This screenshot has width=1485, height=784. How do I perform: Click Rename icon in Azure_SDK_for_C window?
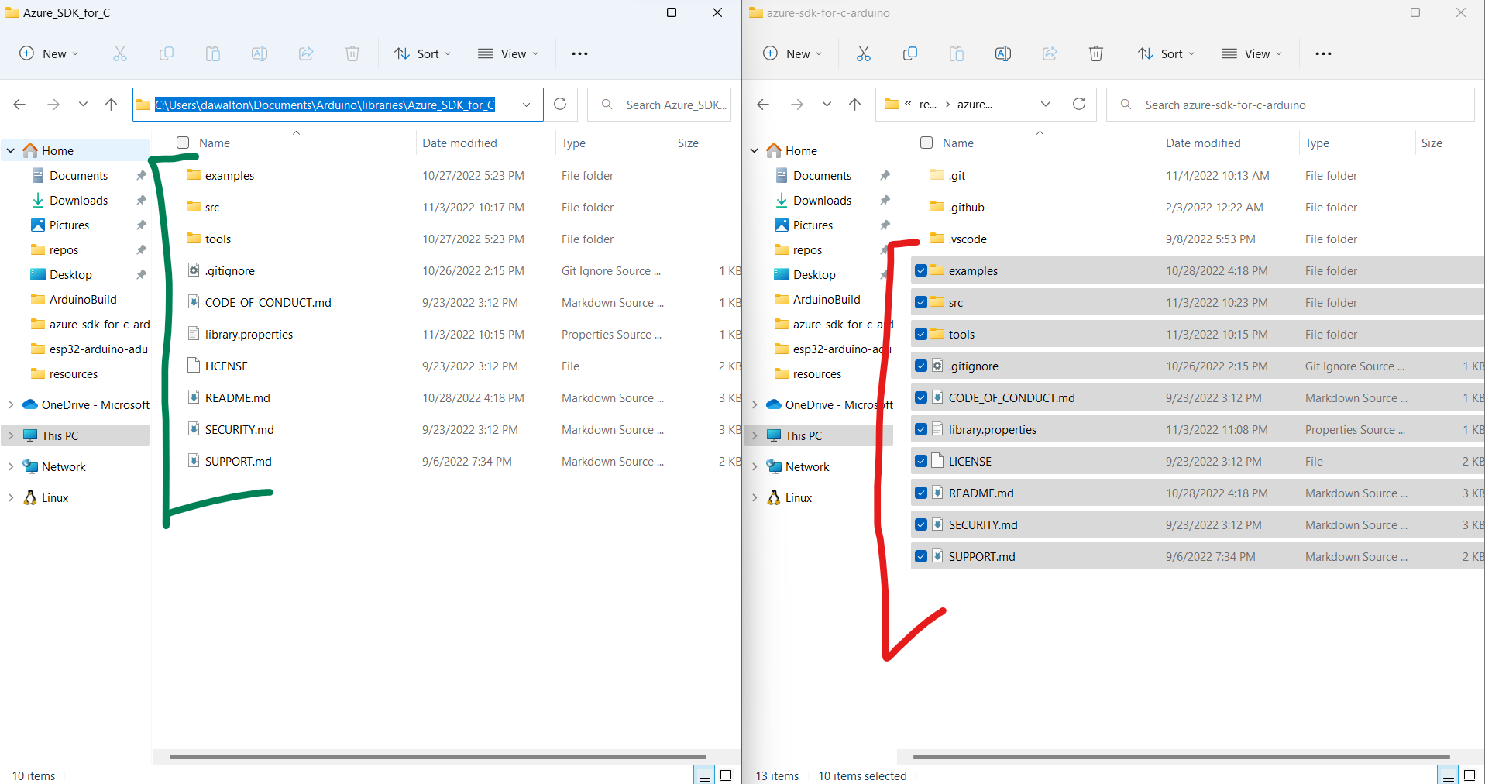(260, 53)
